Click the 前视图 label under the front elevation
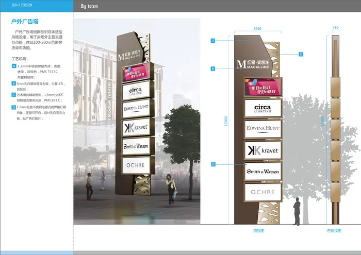The height and width of the screenshot is (255, 361). tap(259, 230)
